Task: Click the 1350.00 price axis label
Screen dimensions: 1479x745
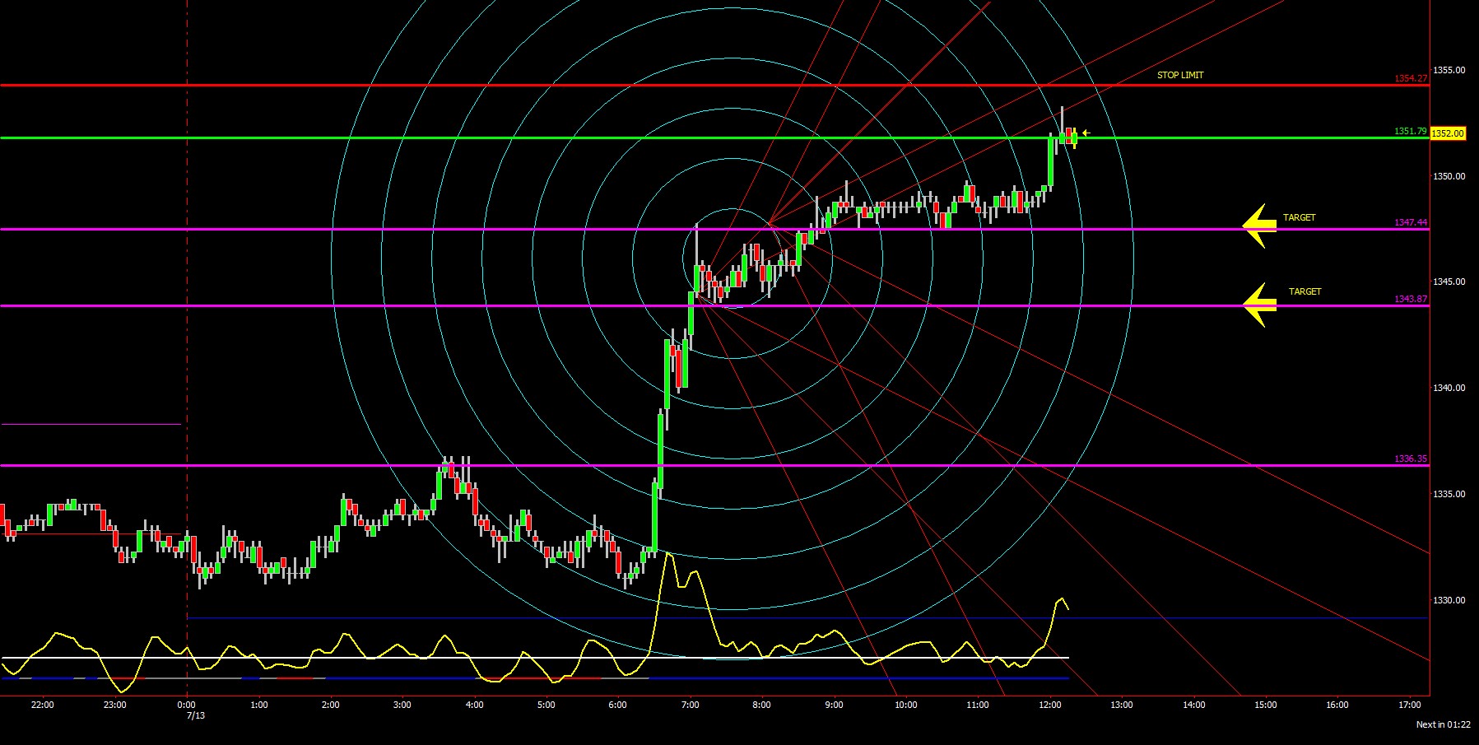Action: [x=1449, y=176]
